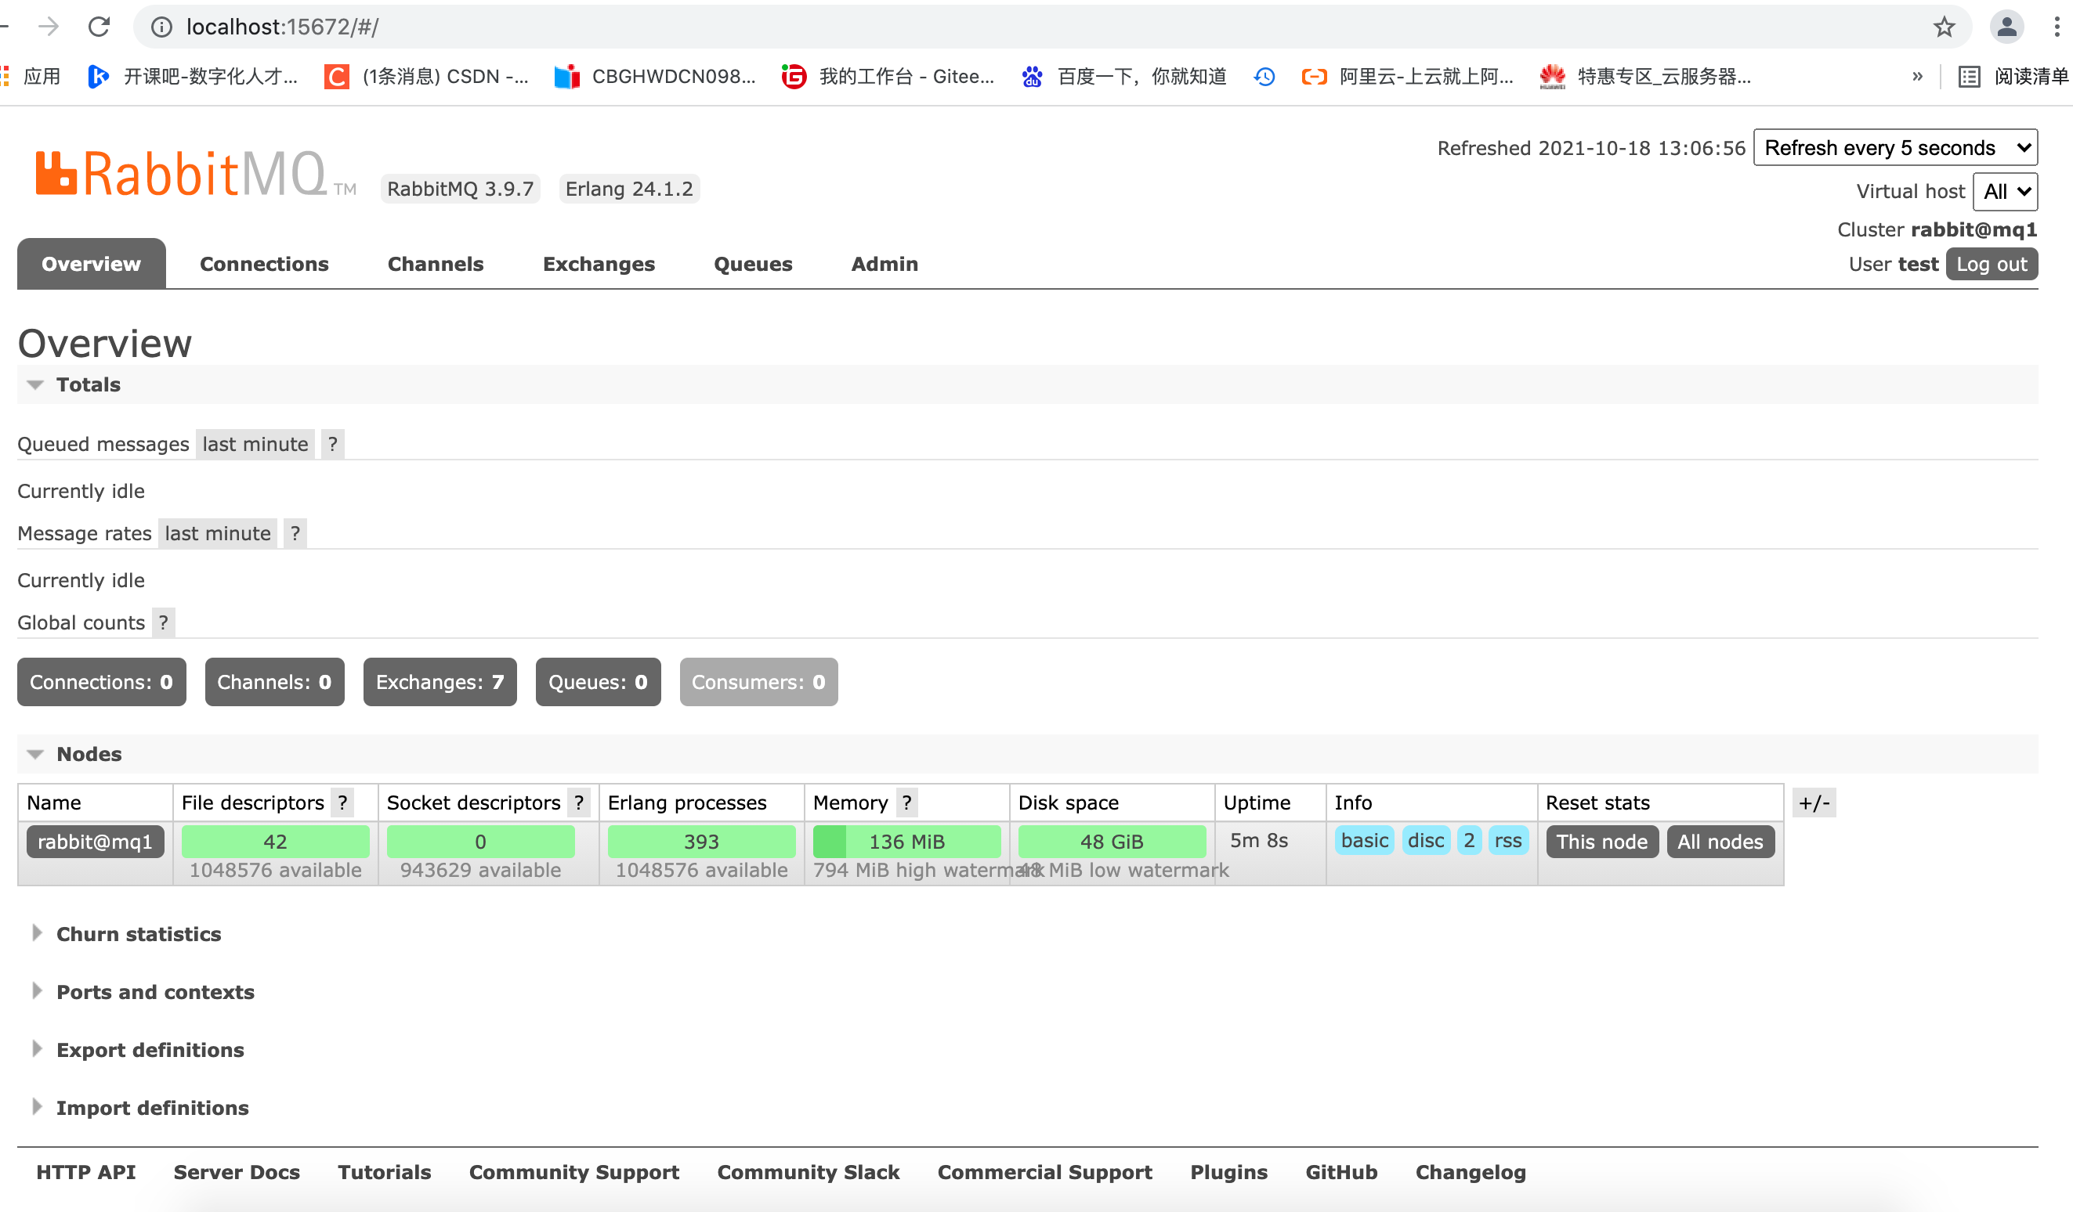
Task: Click the rss info tag
Action: [x=1508, y=840]
